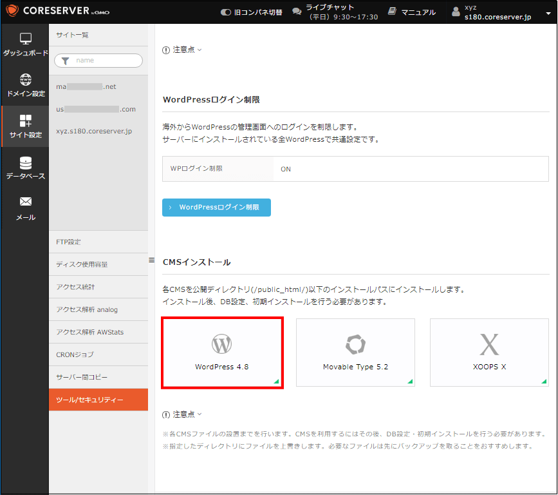558x495 pixels.
Task: Click the WPログイン制限 ON value
Action: [x=286, y=170]
